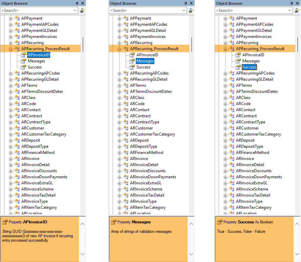
Task: Click the ARDeposit class icon in middle panel
Action: pos(126,140)
